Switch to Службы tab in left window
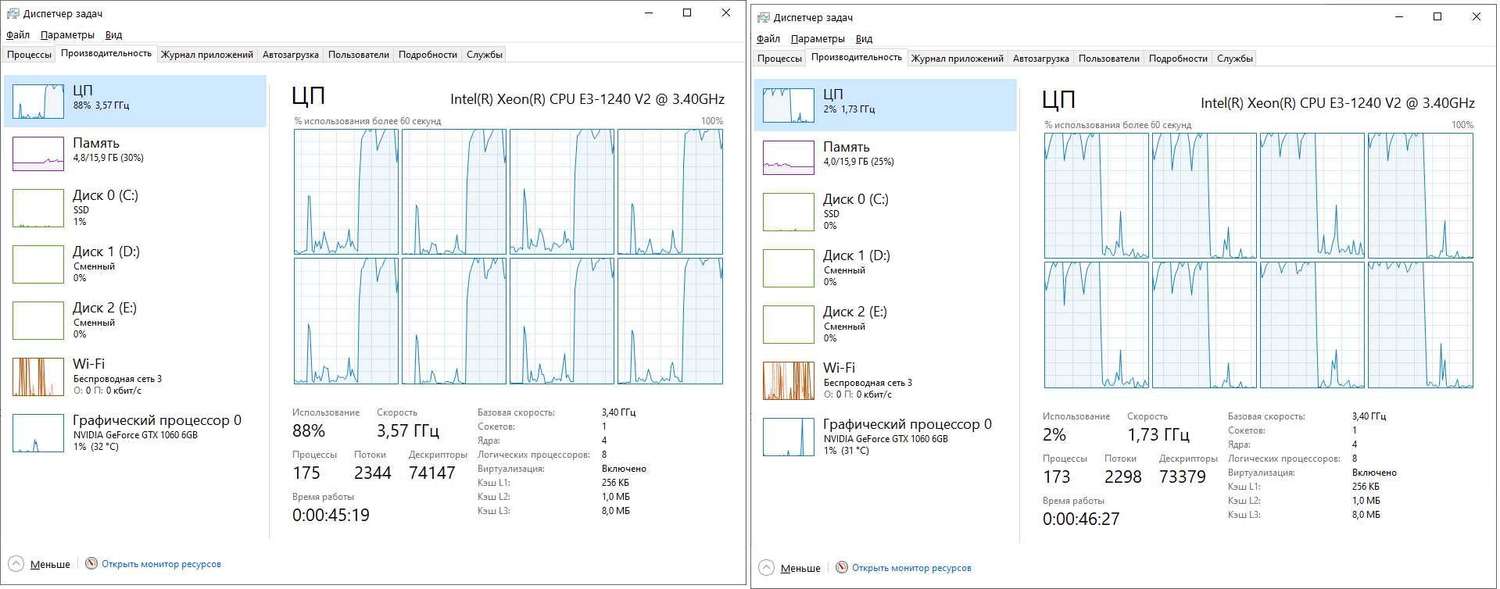Viewport: 1500px width, 589px height. 485,55
